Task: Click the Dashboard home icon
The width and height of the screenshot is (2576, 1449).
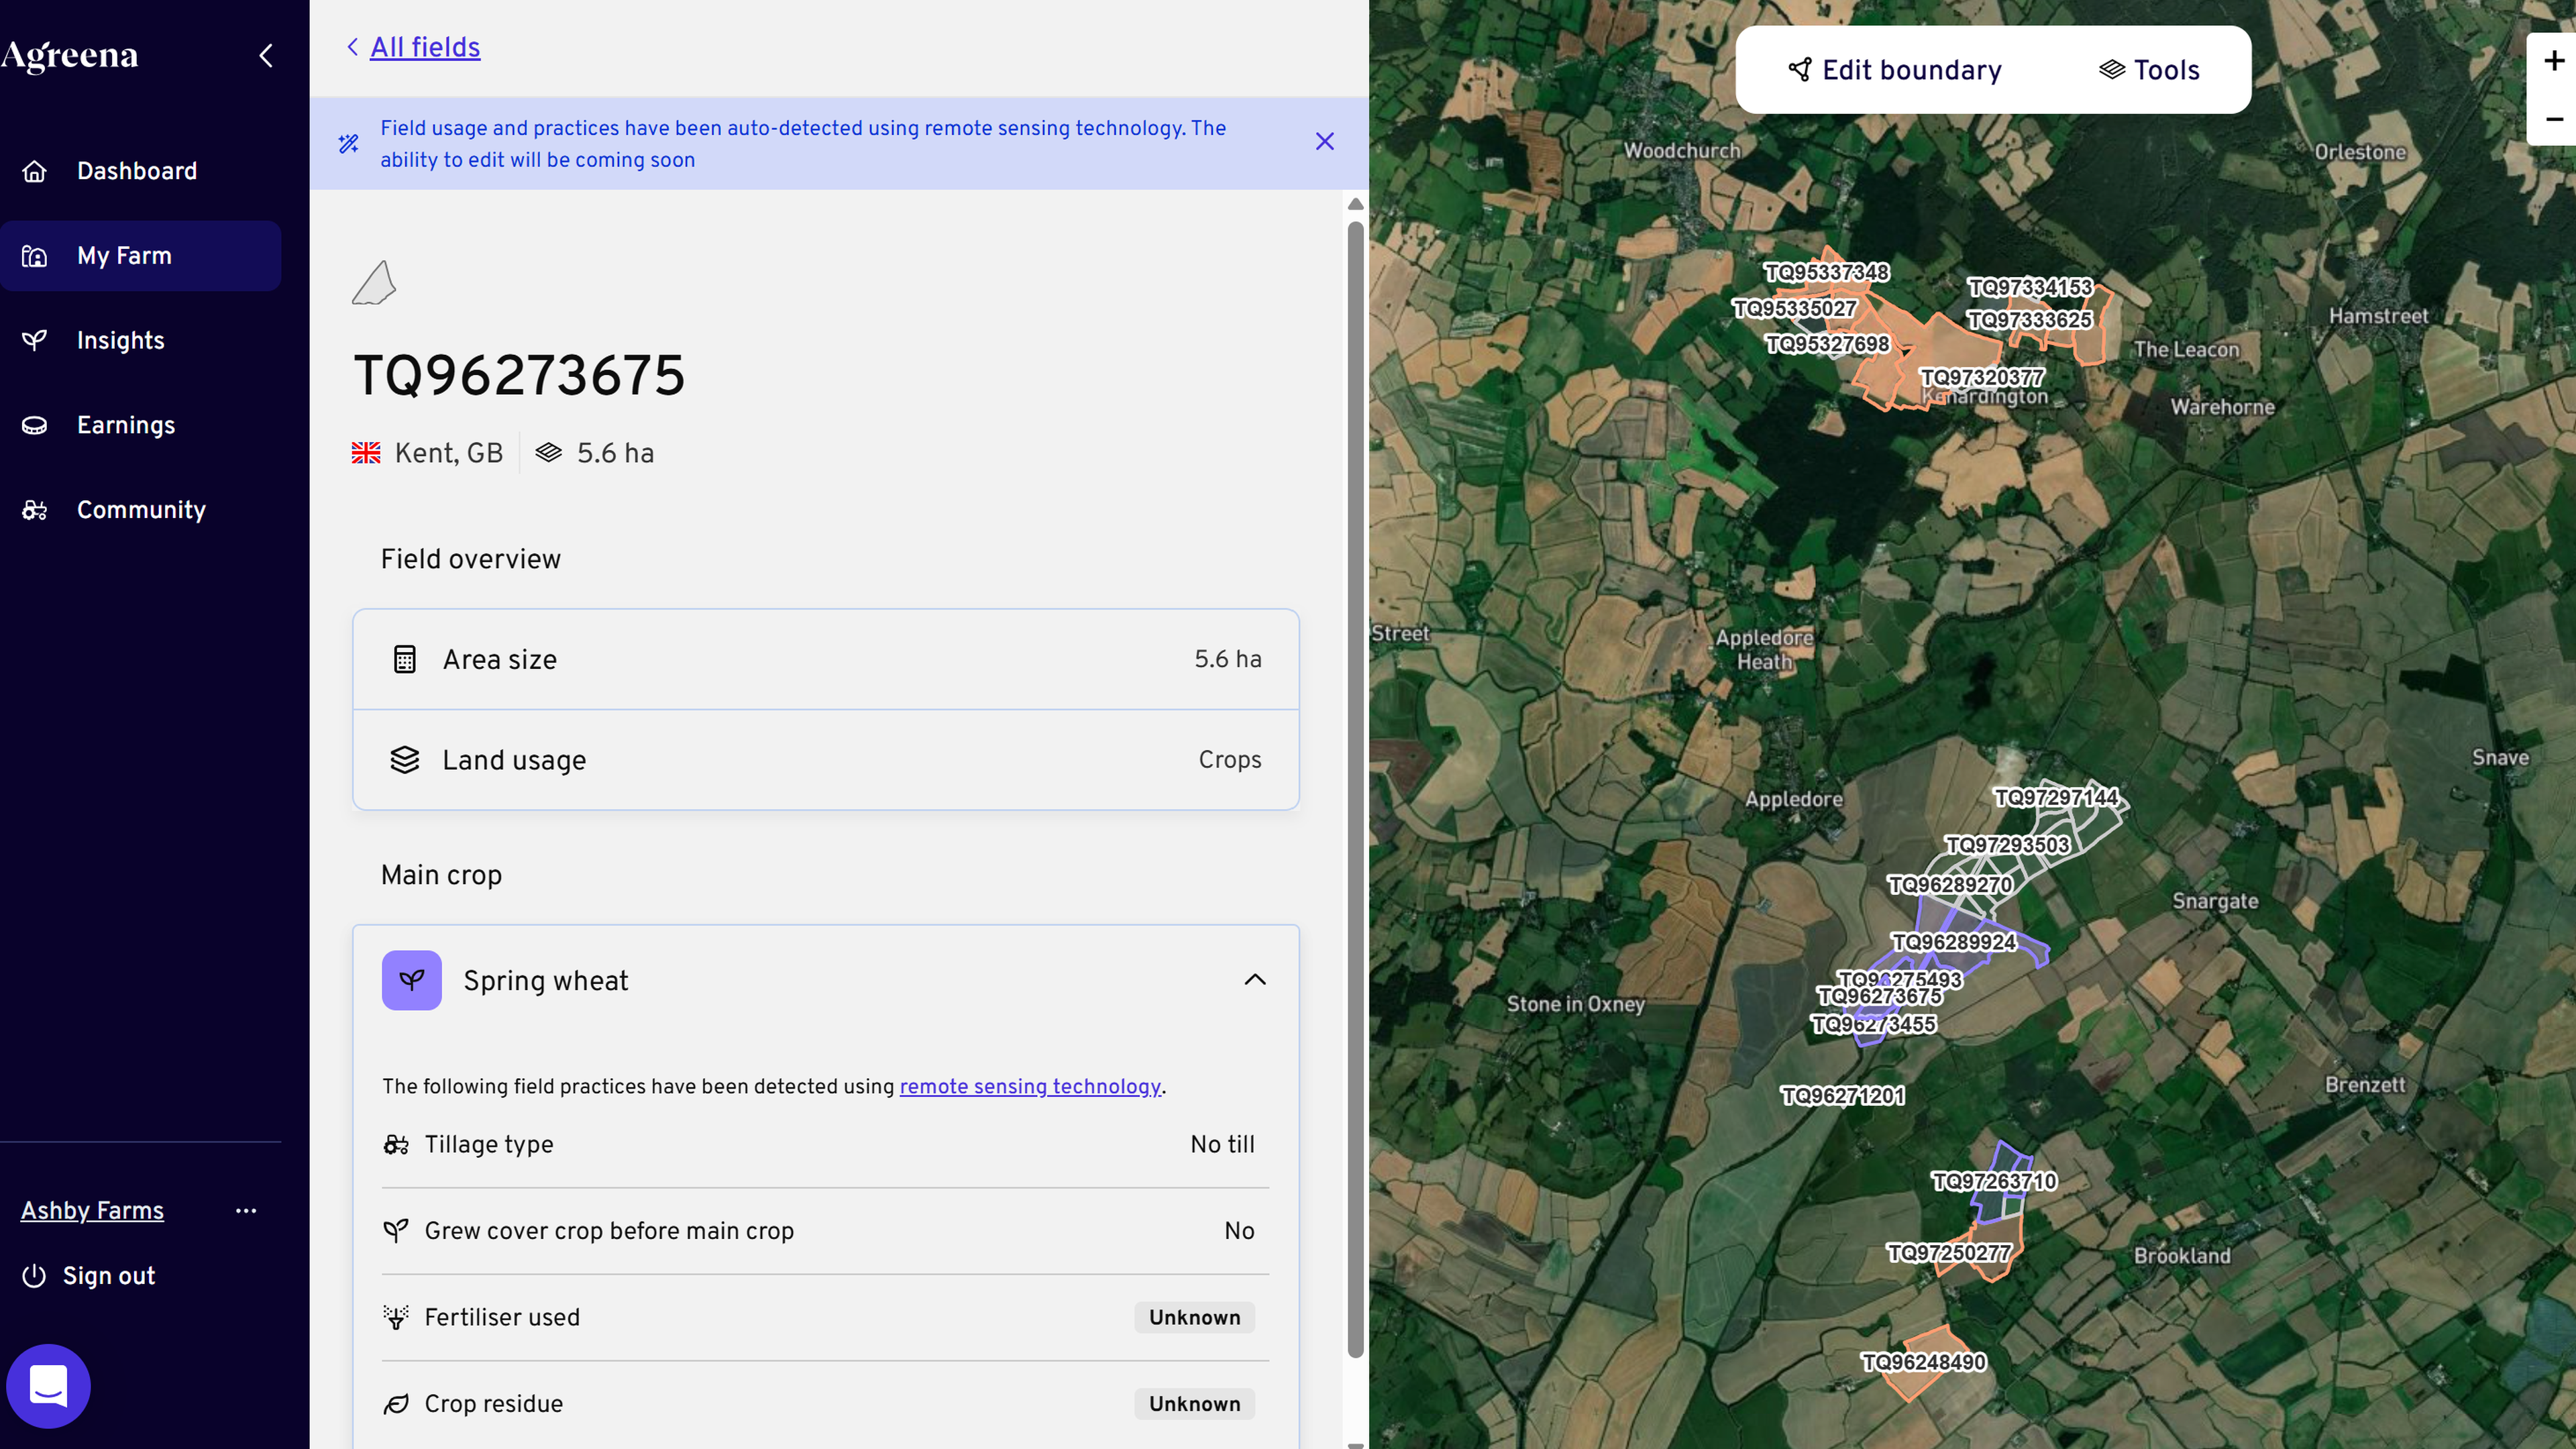Action: click(35, 171)
